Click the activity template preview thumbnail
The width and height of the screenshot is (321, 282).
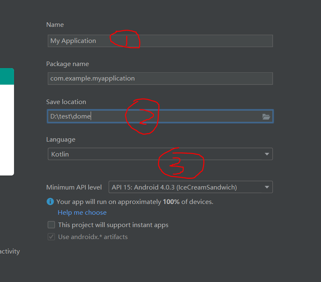[7, 122]
